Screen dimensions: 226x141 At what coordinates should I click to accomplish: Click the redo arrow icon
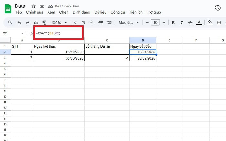[28, 23]
